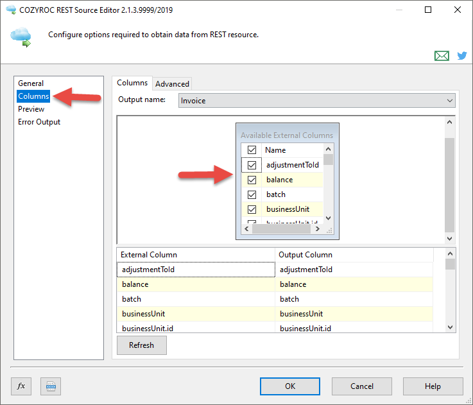The width and height of the screenshot is (473, 405).
Task: Select batch External Column cell
Action: (196, 299)
